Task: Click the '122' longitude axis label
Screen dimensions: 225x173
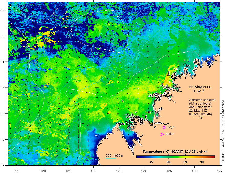Action: coord(93,171)
